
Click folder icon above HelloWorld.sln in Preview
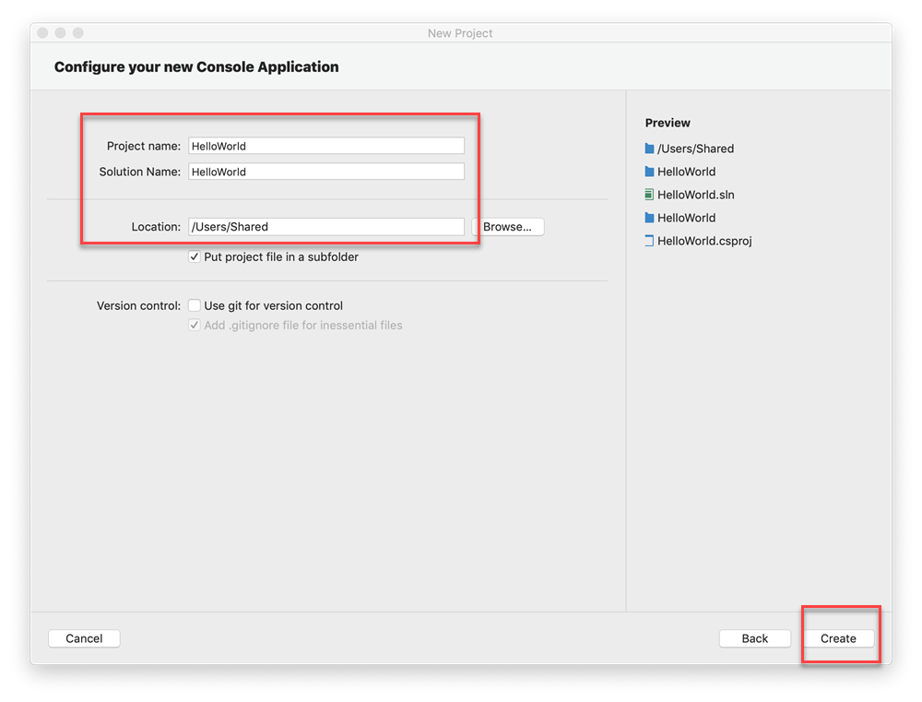coord(649,172)
